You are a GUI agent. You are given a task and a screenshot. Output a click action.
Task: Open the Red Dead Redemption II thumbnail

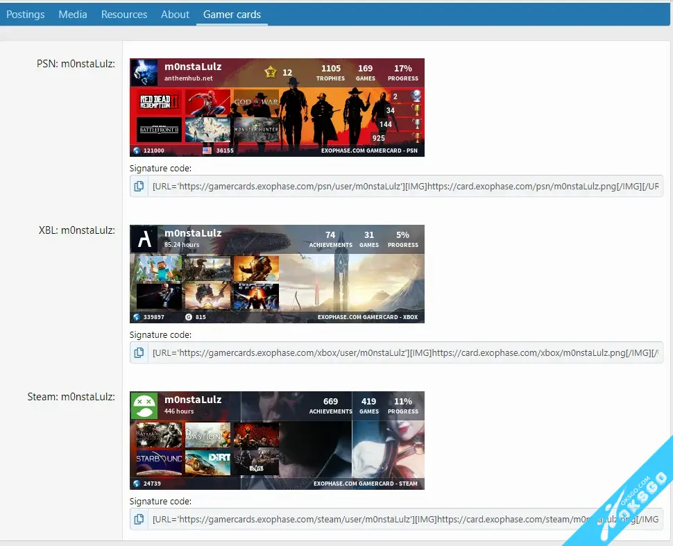point(159,102)
